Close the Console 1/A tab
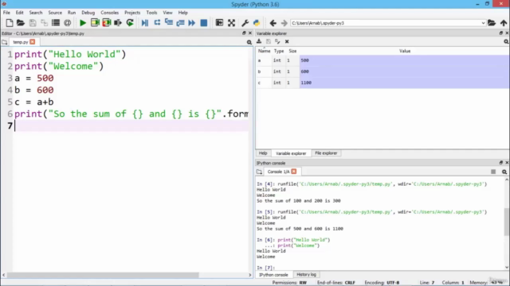The width and height of the screenshot is (510, 286). 294,172
